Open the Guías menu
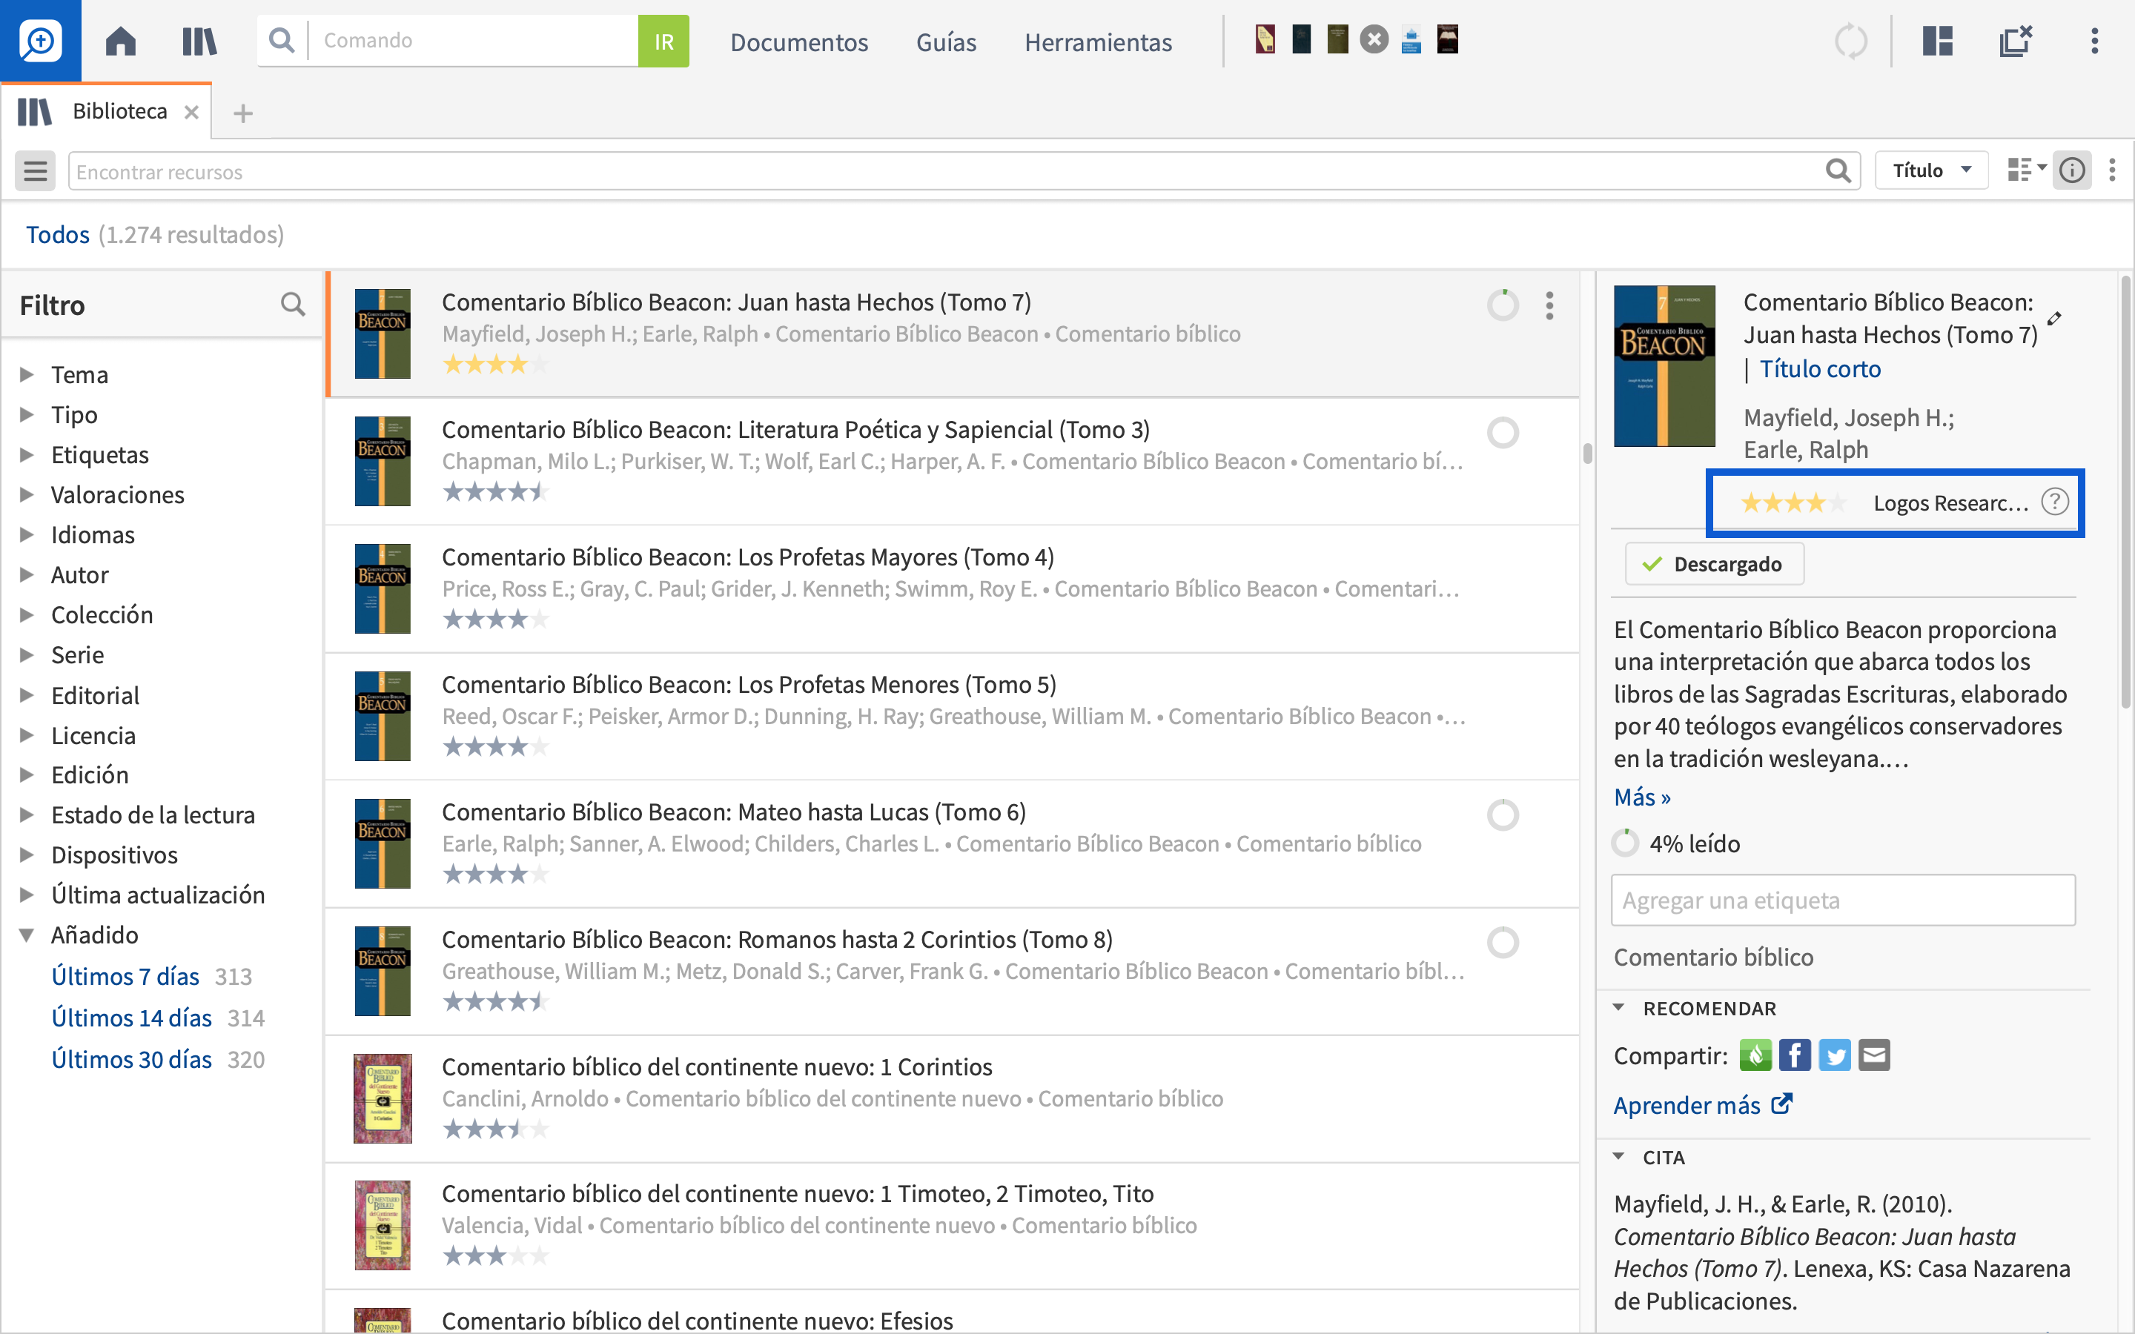The width and height of the screenshot is (2135, 1334). (x=946, y=42)
